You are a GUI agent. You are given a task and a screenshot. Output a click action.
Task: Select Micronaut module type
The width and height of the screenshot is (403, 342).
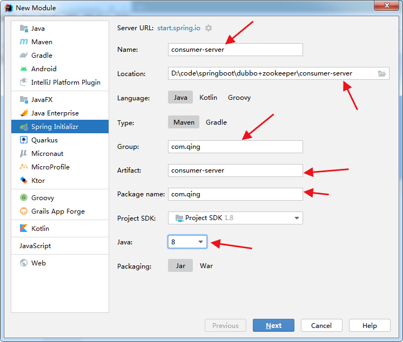(x=60, y=153)
